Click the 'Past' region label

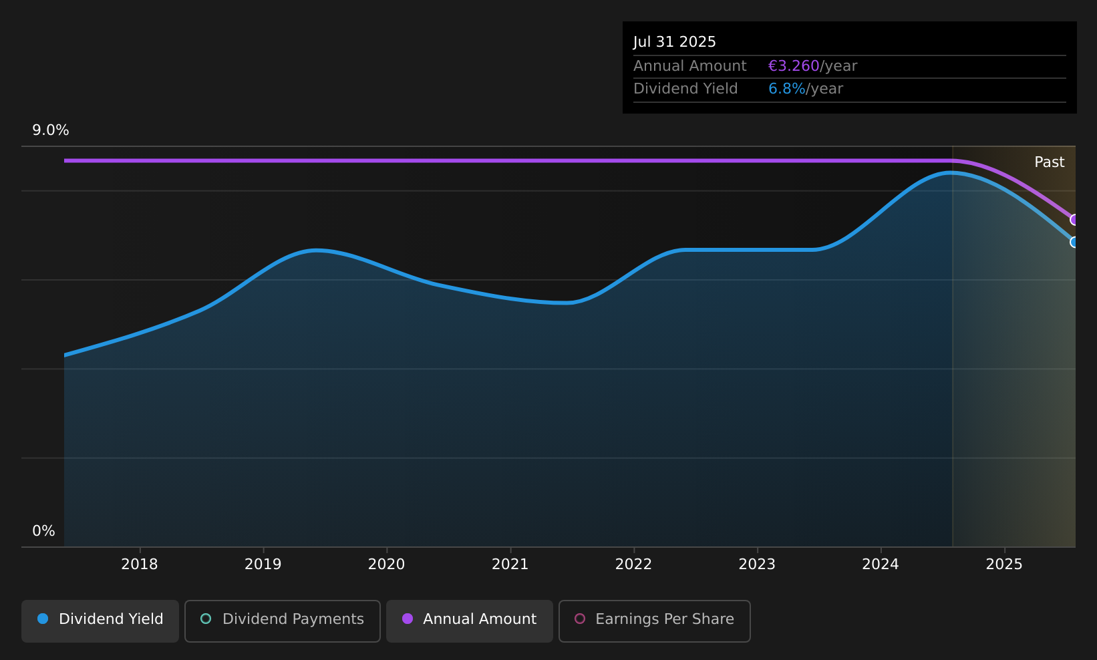click(1050, 162)
